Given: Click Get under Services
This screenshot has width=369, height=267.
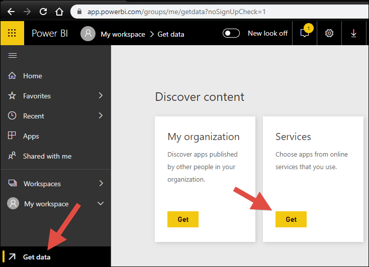Looking at the screenshot, I should pos(291,219).
